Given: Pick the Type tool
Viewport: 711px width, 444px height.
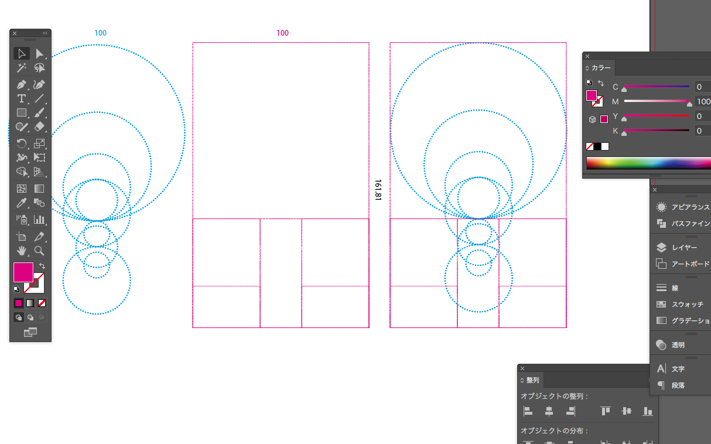Looking at the screenshot, I should coord(22,98).
